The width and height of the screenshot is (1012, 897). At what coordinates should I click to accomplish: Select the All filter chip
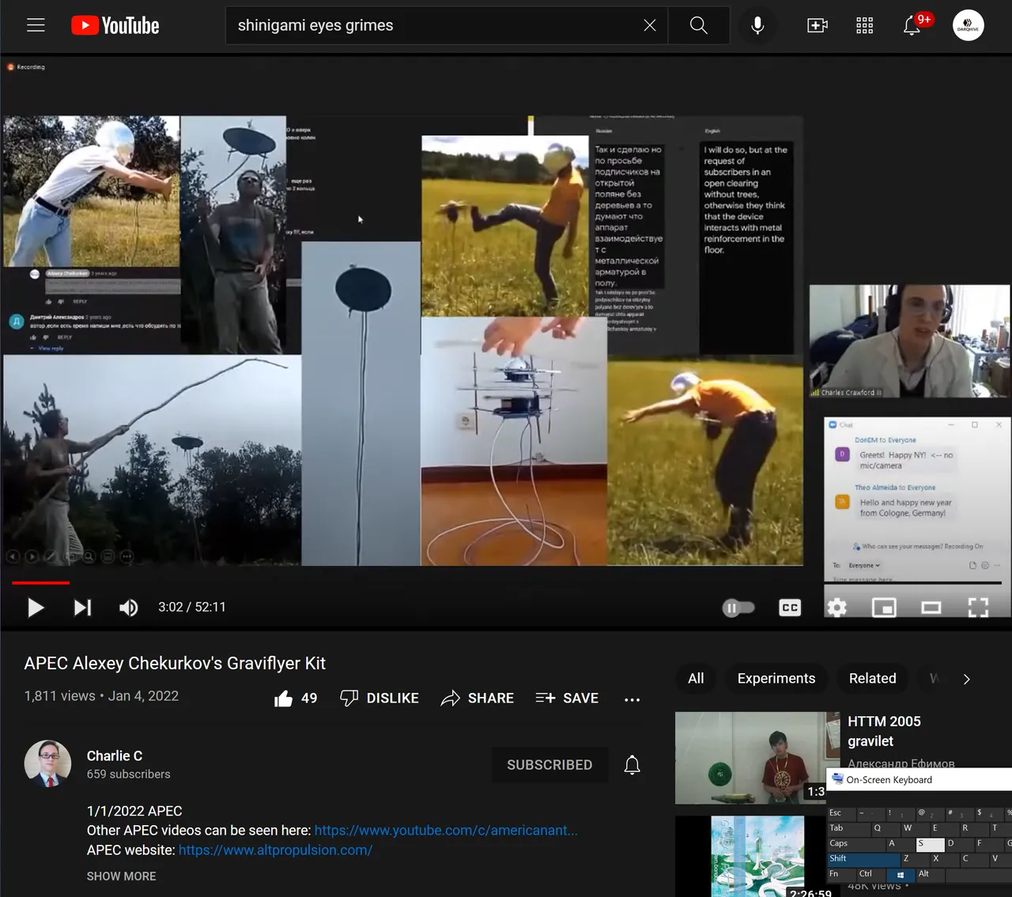[696, 678]
